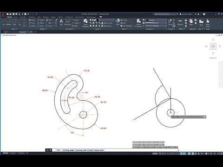223x167 pixels.
Task: Close the command line with its X
Action: 47,150
